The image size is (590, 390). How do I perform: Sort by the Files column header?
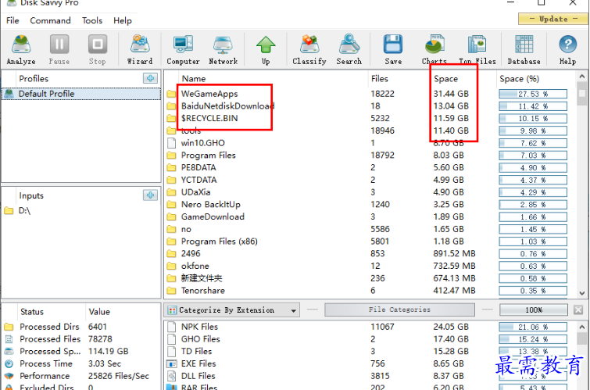(x=379, y=79)
